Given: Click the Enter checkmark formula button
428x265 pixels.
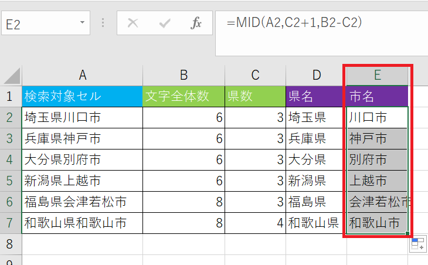Looking at the screenshot, I should click(x=165, y=23).
